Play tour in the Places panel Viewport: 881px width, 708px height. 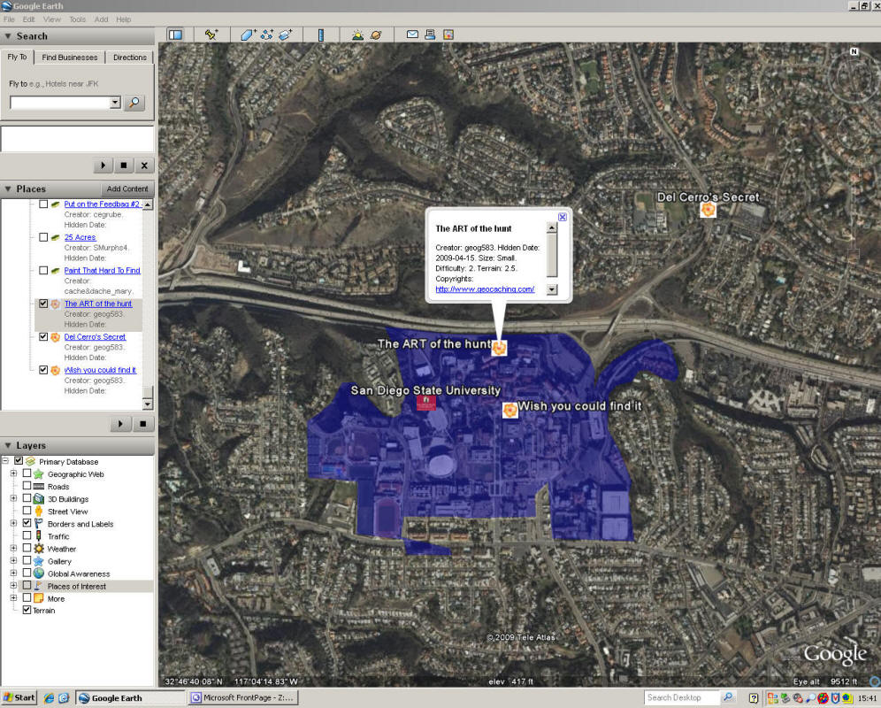121,424
